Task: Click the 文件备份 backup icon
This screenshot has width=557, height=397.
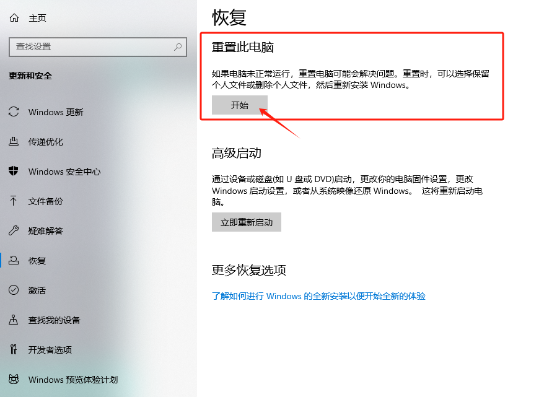Action: (14, 201)
